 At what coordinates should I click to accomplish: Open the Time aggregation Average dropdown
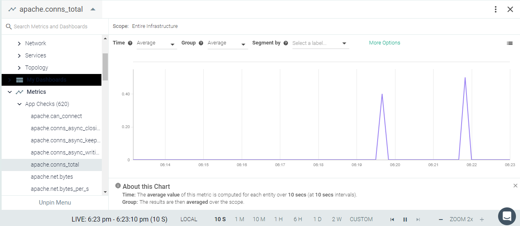tap(157, 43)
